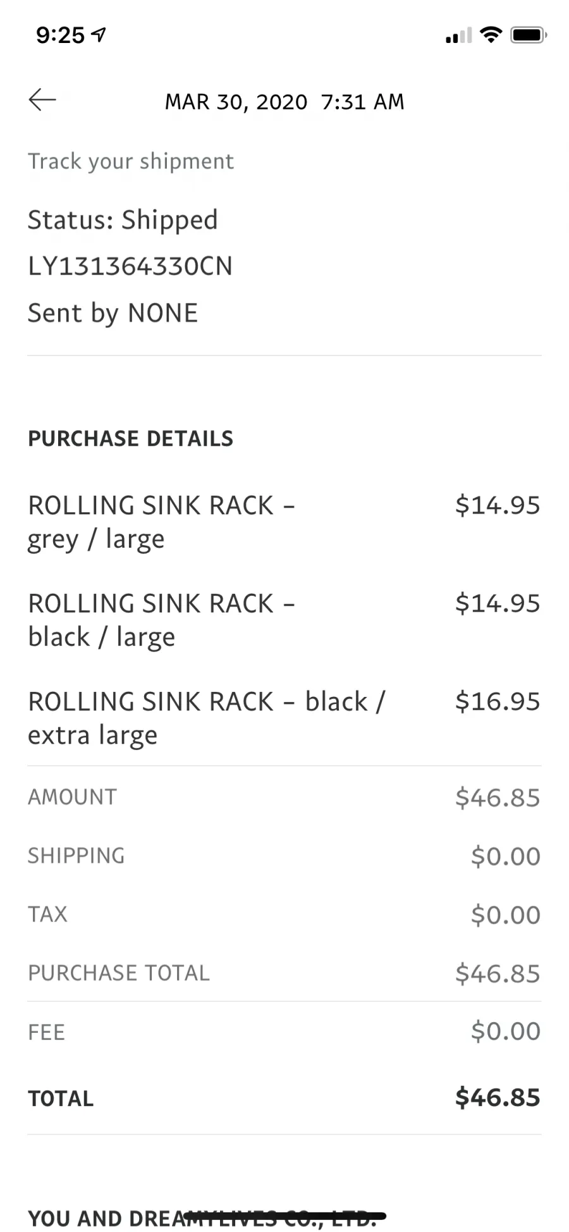Screen dimensions: 569x1232
Task: Tap the PURCHASE TOTAL row
Action: tap(284, 973)
